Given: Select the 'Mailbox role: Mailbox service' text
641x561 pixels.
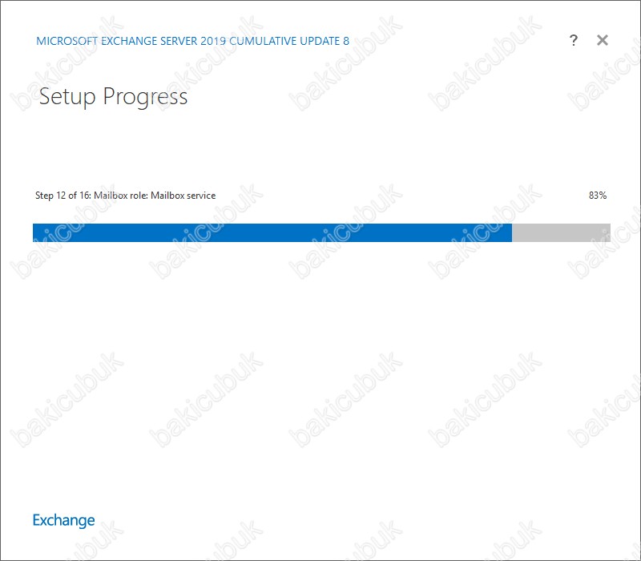Looking at the screenshot, I should (155, 196).
